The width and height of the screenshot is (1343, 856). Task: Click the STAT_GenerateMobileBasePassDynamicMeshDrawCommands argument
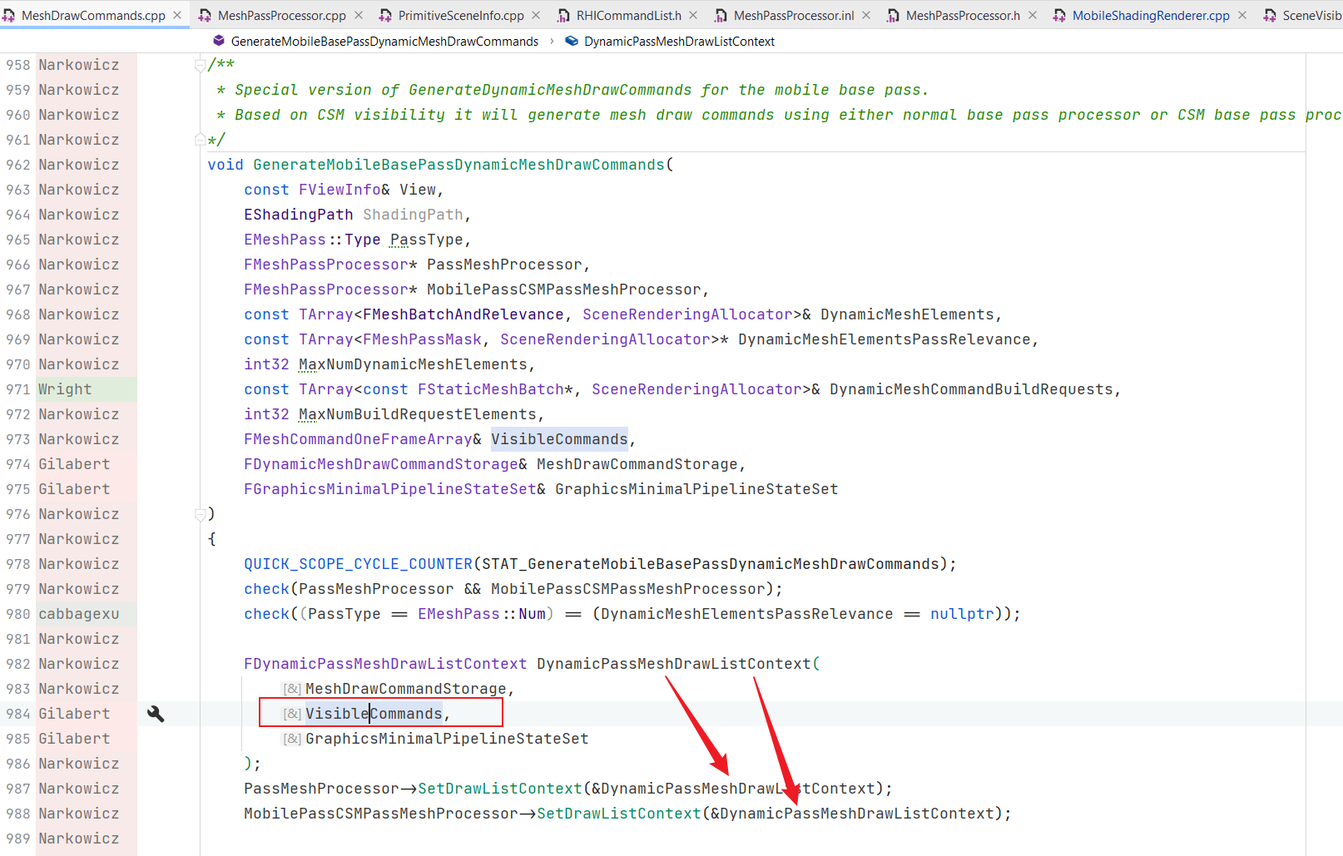coord(711,564)
